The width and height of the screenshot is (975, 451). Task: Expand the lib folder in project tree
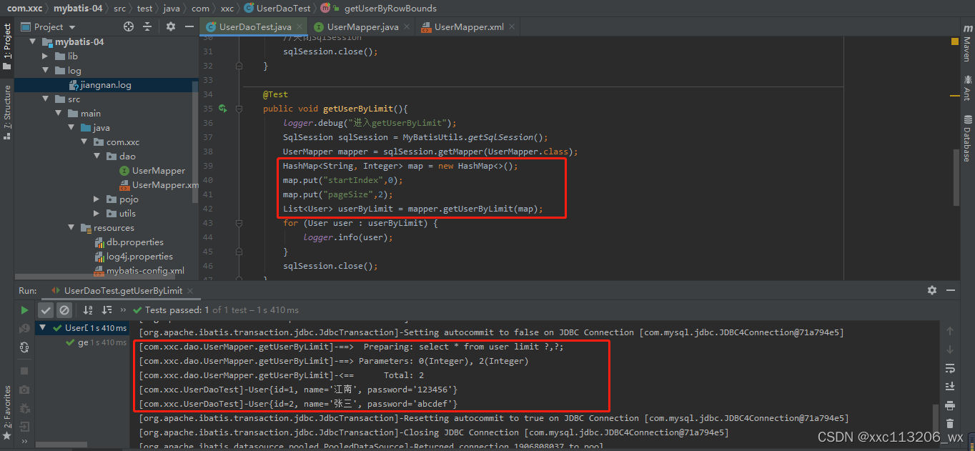[x=45, y=56]
